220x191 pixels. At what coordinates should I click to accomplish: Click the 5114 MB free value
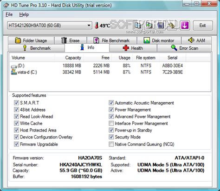point(101,72)
